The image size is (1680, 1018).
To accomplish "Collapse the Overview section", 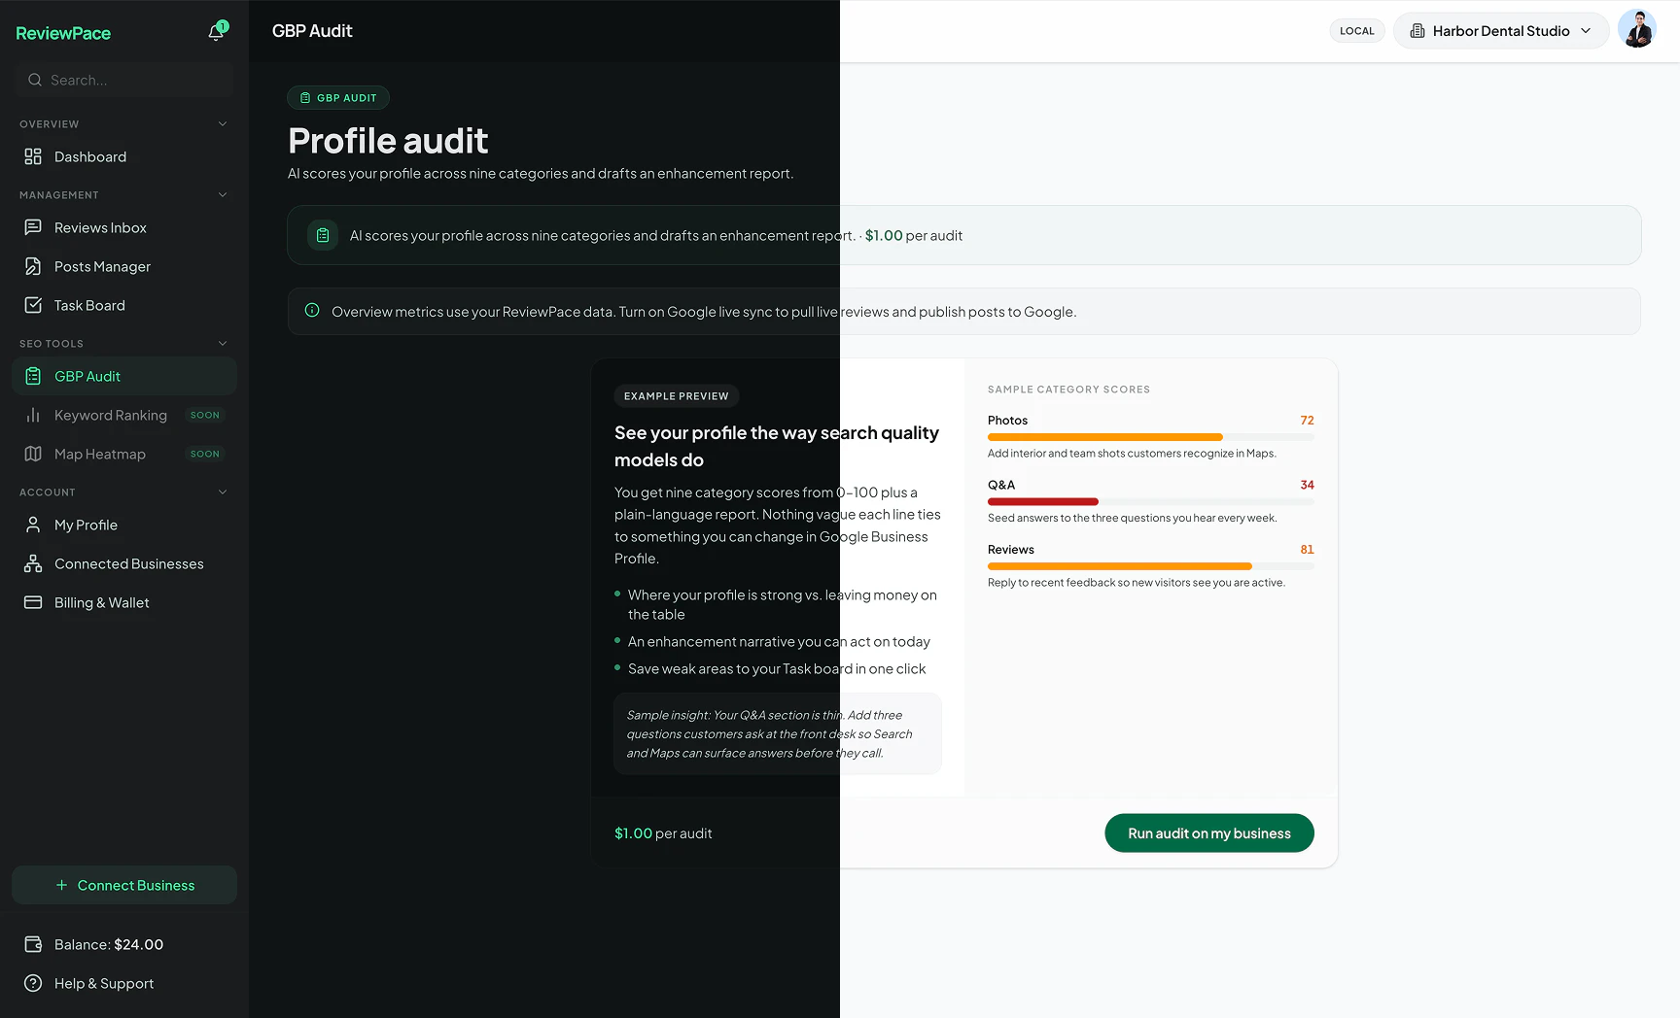I will point(223,124).
